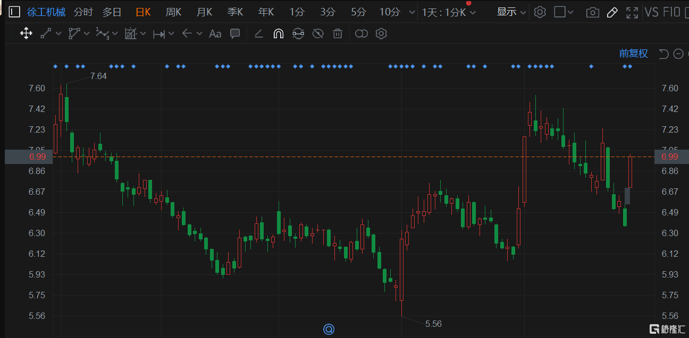
Task: Switch to the 多日 tab
Action: point(112,12)
